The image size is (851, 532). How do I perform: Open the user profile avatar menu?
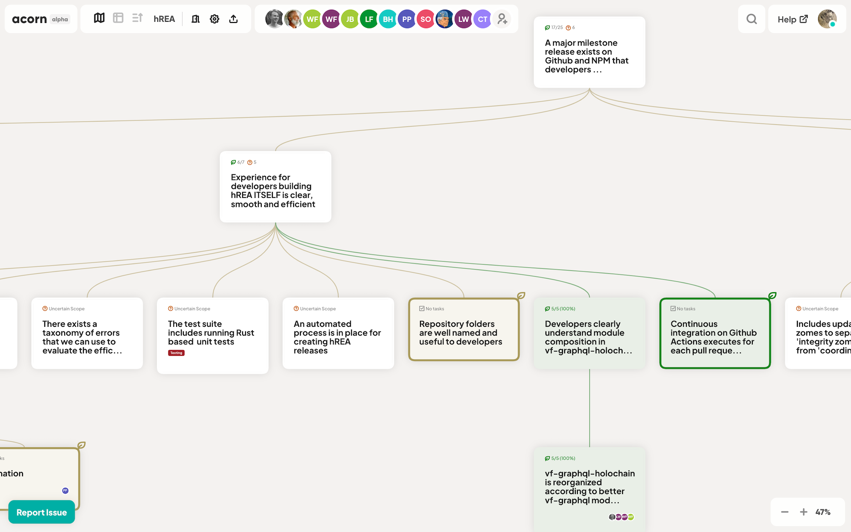click(827, 19)
